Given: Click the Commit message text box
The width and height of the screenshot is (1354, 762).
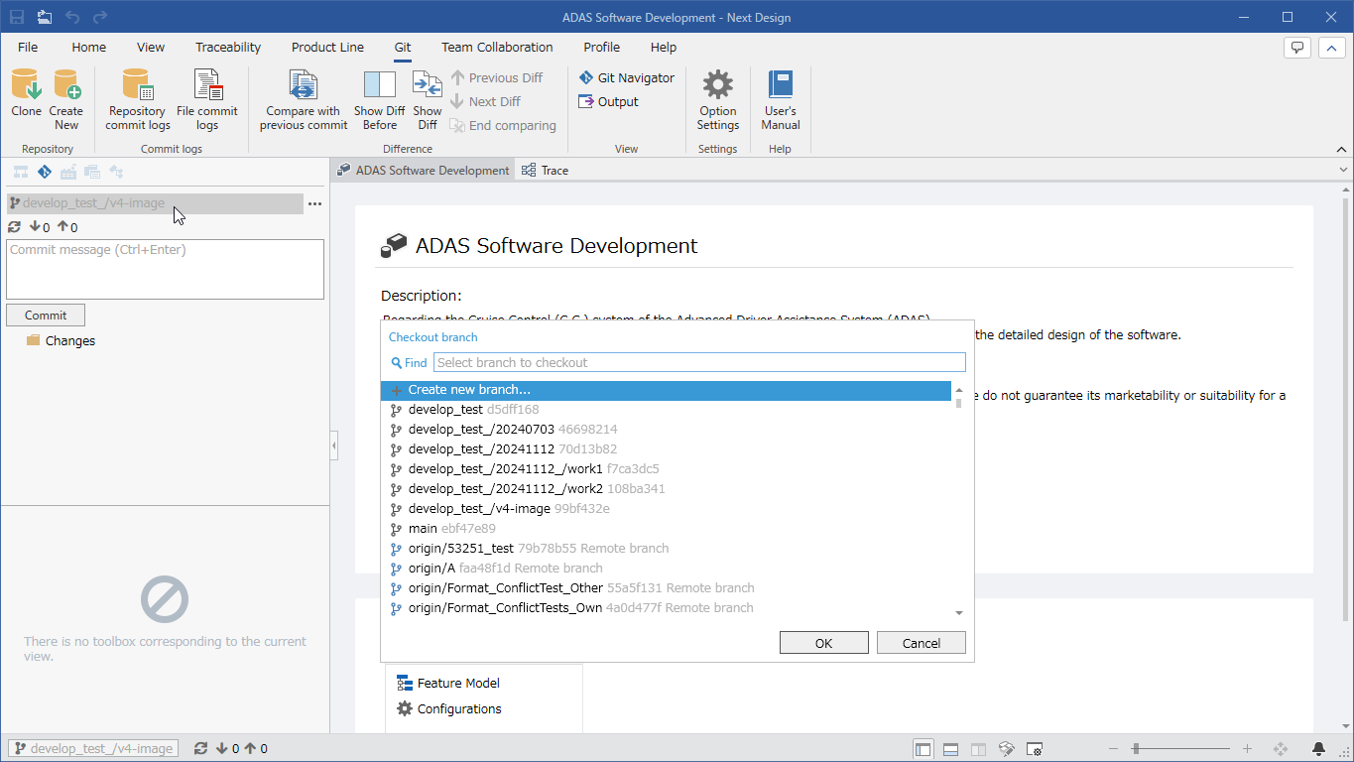Looking at the screenshot, I should pyautogui.click(x=165, y=269).
